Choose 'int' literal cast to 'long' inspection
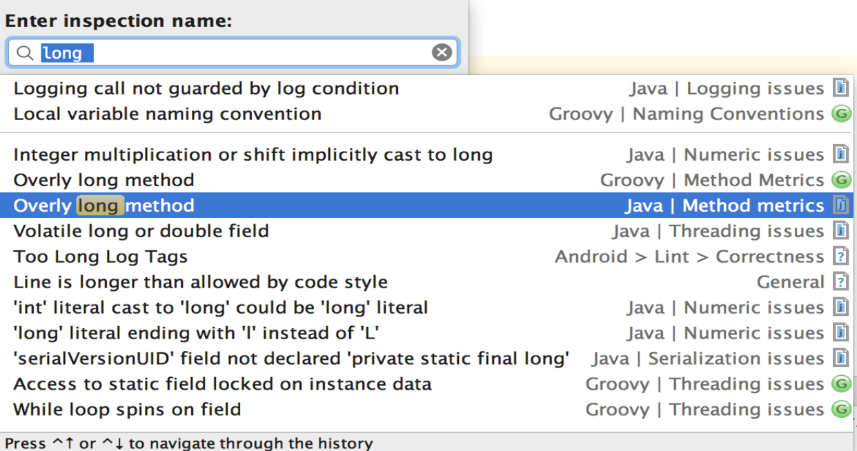Image resolution: width=857 pixels, height=451 pixels. tap(221, 308)
